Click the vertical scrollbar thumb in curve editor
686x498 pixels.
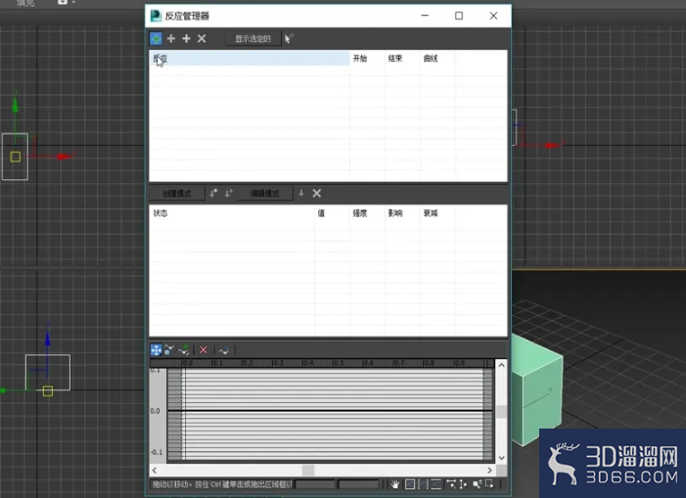pyautogui.click(x=501, y=412)
